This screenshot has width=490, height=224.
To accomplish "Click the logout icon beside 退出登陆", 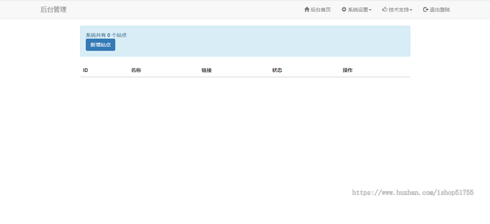I will pyautogui.click(x=426, y=9).
